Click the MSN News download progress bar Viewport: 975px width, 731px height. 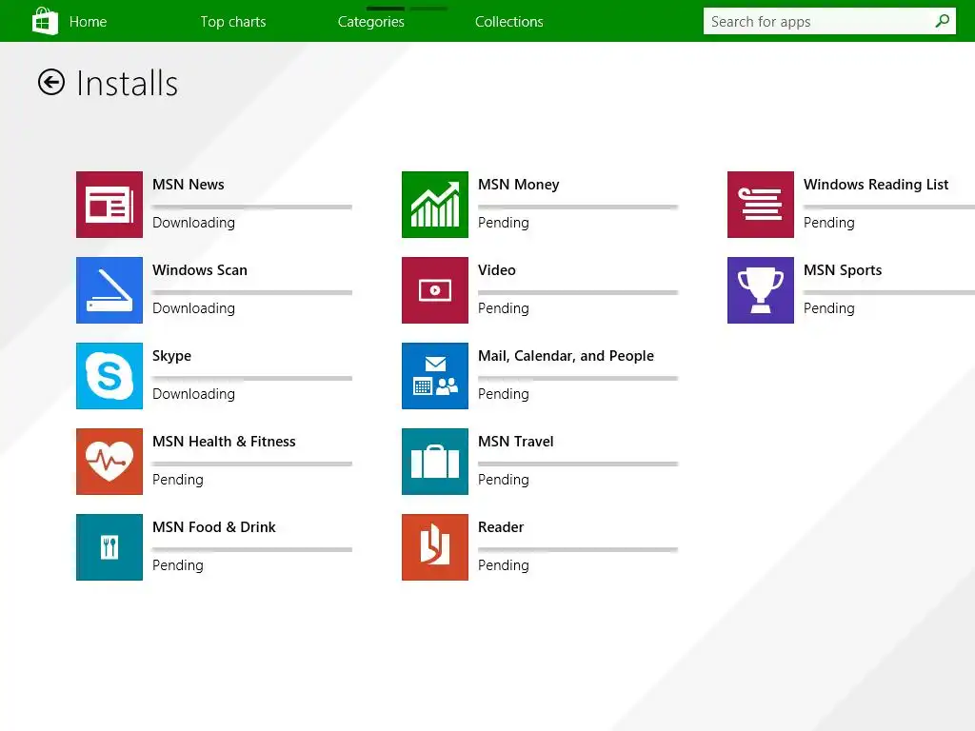pyautogui.click(x=252, y=207)
